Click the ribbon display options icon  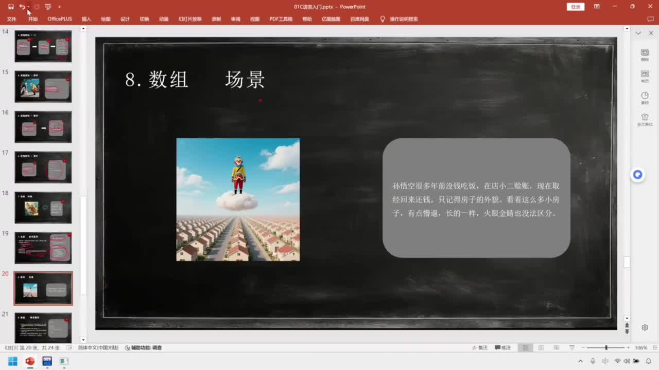coord(597,7)
